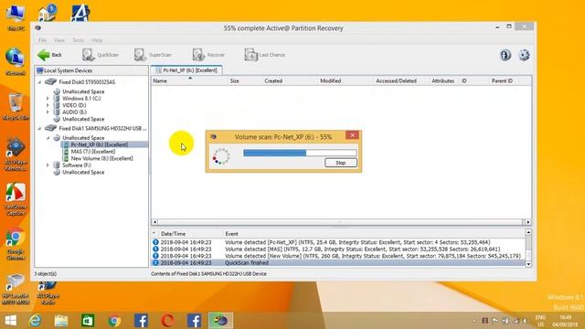The width and height of the screenshot is (585, 329).
Task: Open Google Chrome from taskbar
Action: [114, 321]
